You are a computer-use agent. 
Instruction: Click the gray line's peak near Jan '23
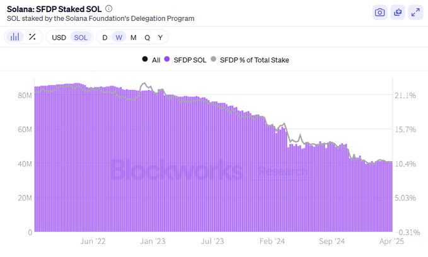pos(144,83)
